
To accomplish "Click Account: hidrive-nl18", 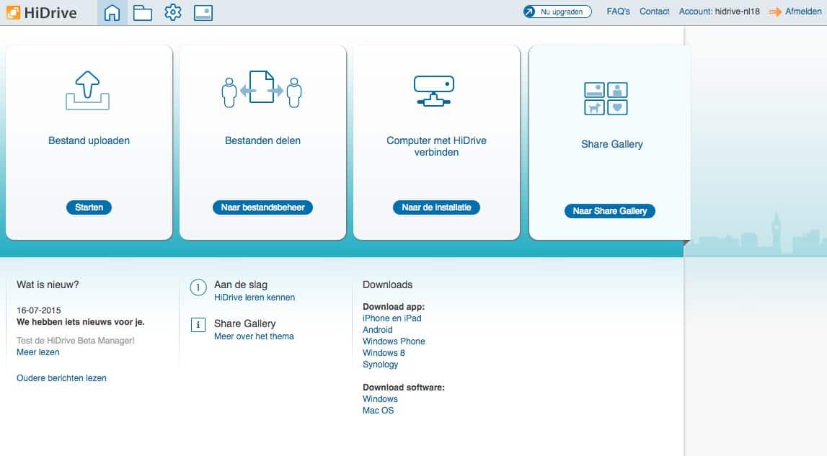I will (719, 11).
